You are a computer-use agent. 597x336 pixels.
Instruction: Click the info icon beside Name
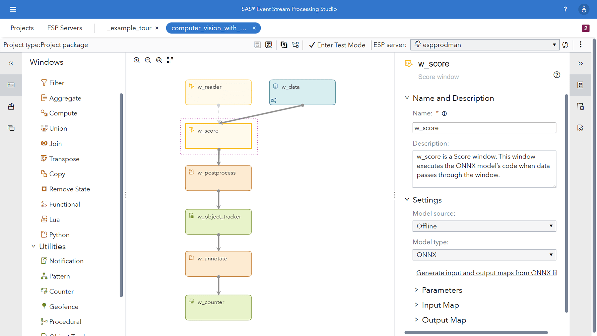tap(444, 113)
